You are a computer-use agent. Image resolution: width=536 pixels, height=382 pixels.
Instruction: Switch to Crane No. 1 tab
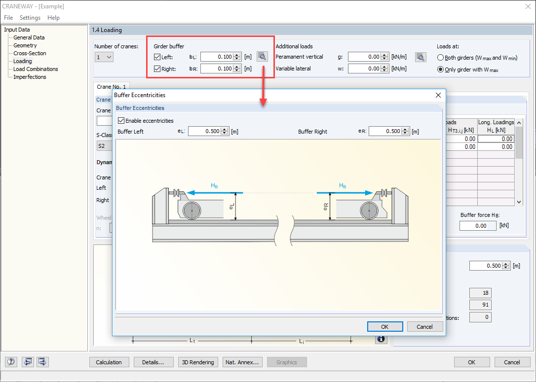click(112, 86)
